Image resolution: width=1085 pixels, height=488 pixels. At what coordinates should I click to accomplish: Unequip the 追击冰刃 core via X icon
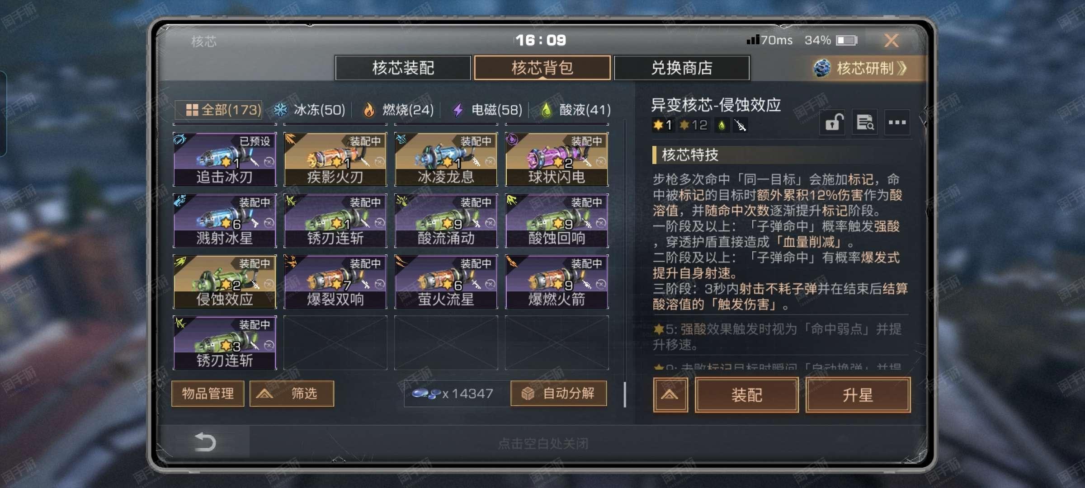(269, 162)
